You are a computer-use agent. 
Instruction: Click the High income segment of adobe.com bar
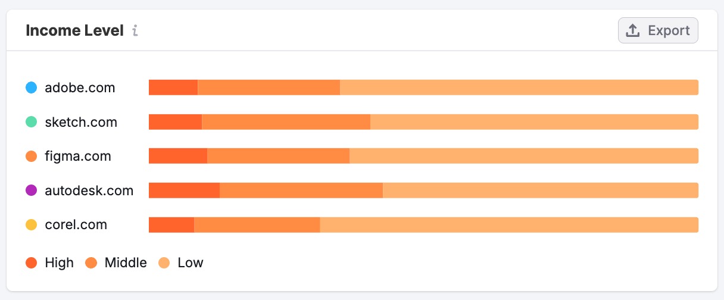click(x=173, y=87)
